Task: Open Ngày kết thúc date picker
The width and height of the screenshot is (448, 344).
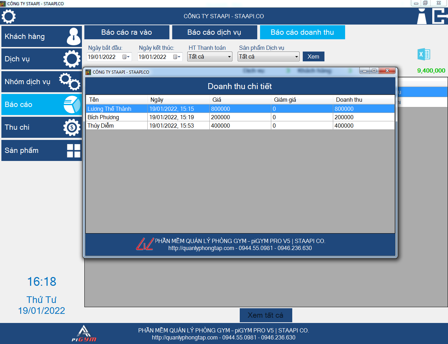Action: [x=177, y=57]
